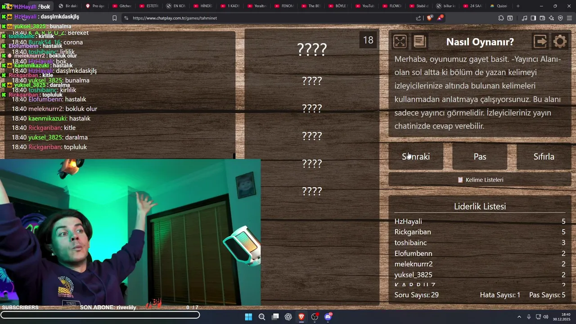Switch to the 24 SAA browser tab
576x324 pixels.
click(473, 6)
